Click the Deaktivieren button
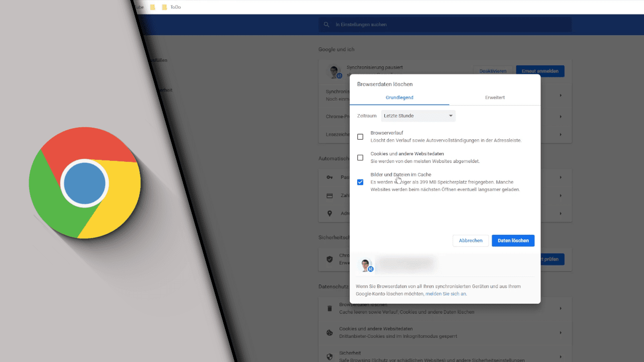This screenshot has width=644, height=362. 493,71
